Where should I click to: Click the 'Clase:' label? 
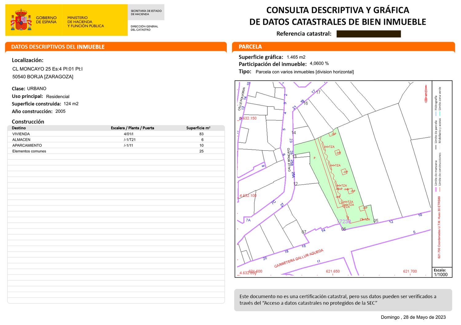click(x=18, y=89)
